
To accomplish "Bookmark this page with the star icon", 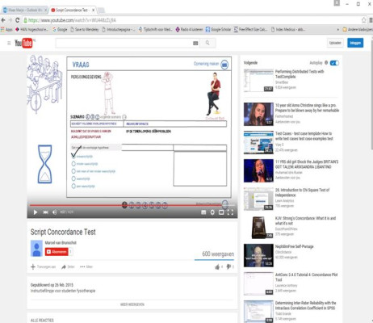I will click(363, 20).
